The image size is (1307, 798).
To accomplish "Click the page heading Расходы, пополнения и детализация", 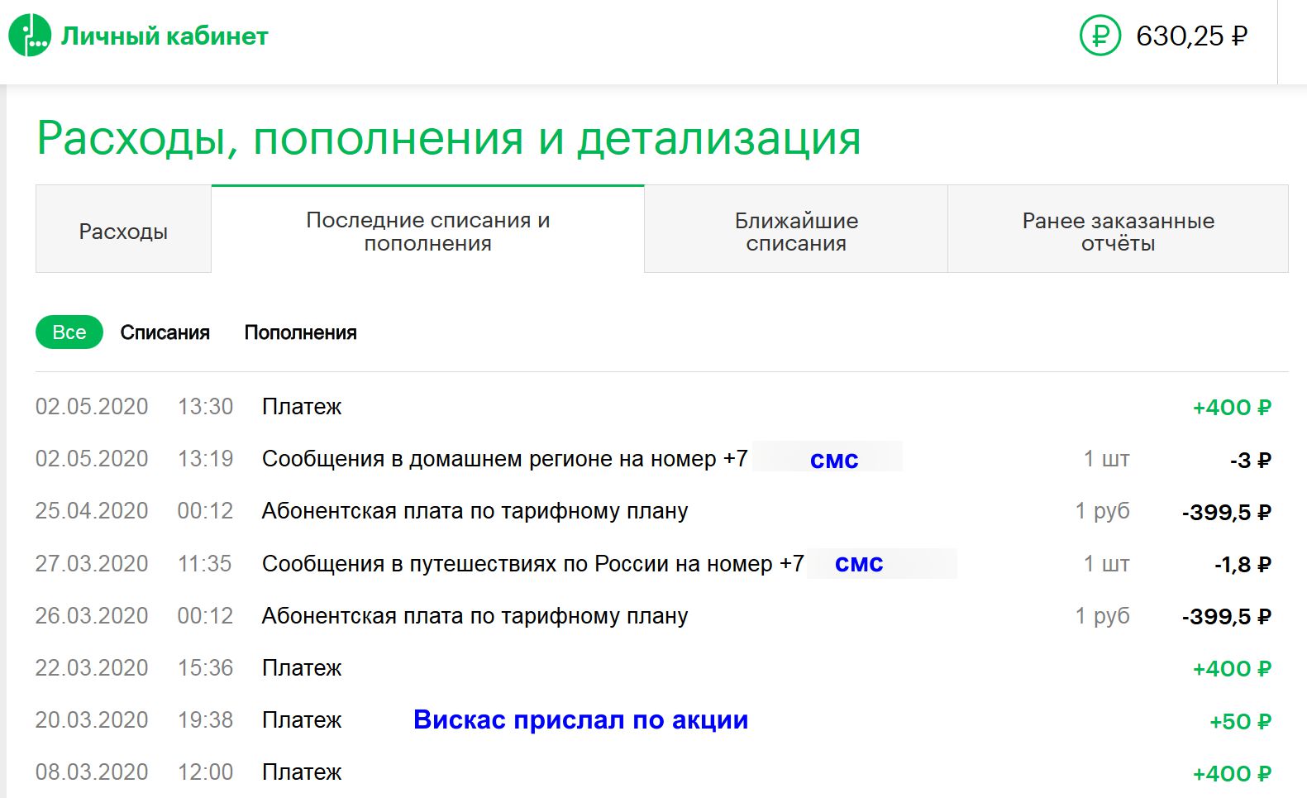I will [x=449, y=138].
